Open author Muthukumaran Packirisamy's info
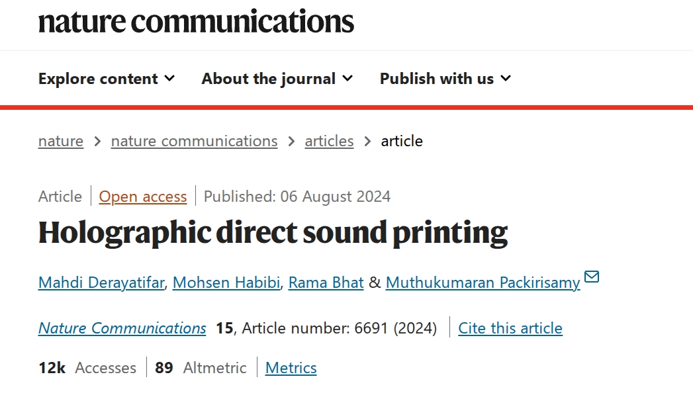The width and height of the screenshot is (693, 395). coord(483,283)
